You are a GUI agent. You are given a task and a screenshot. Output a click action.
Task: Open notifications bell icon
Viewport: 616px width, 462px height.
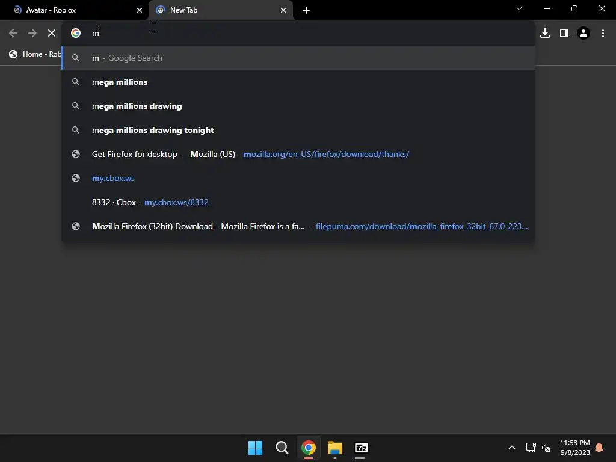click(599, 448)
